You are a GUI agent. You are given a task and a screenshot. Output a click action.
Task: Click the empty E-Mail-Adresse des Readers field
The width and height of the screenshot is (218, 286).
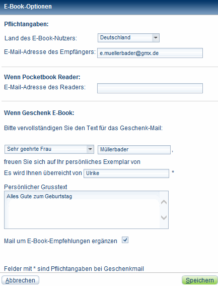click(x=150, y=88)
